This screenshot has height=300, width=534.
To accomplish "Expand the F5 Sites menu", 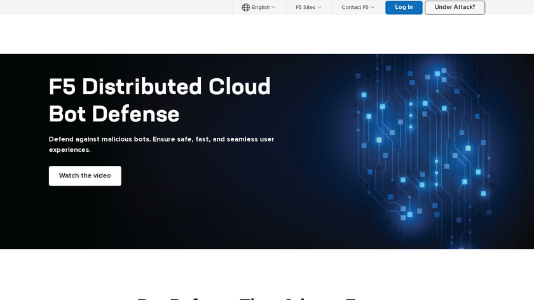I will click(308, 7).
